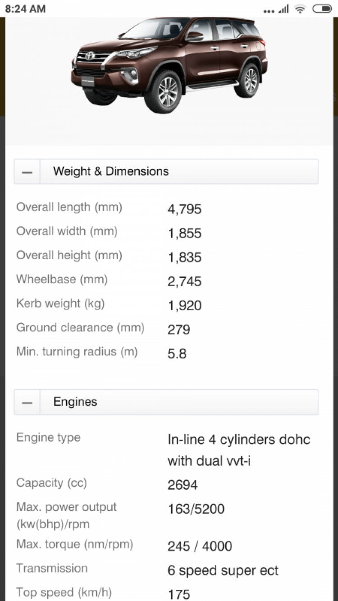Collapse the Weight & Dimensions section
Viewport: 338px width, 601px height.
coord(27,172)
